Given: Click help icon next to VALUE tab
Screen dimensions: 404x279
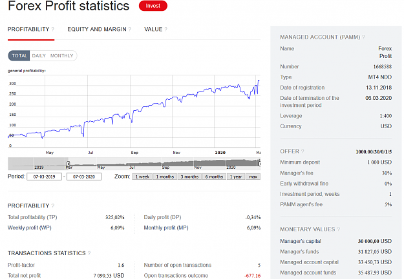Looking at the screenshot, I should pyautogui.click(x=166, y=29).
